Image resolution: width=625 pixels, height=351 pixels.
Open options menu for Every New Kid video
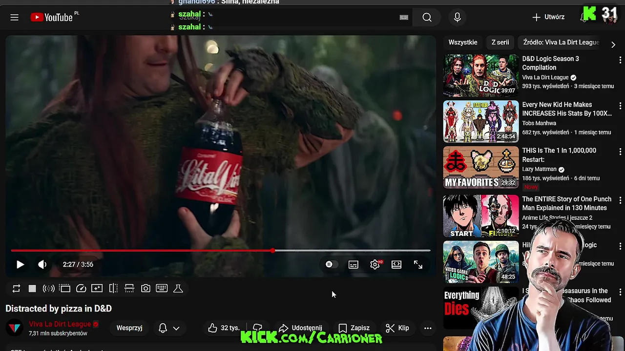click(620, 105)
